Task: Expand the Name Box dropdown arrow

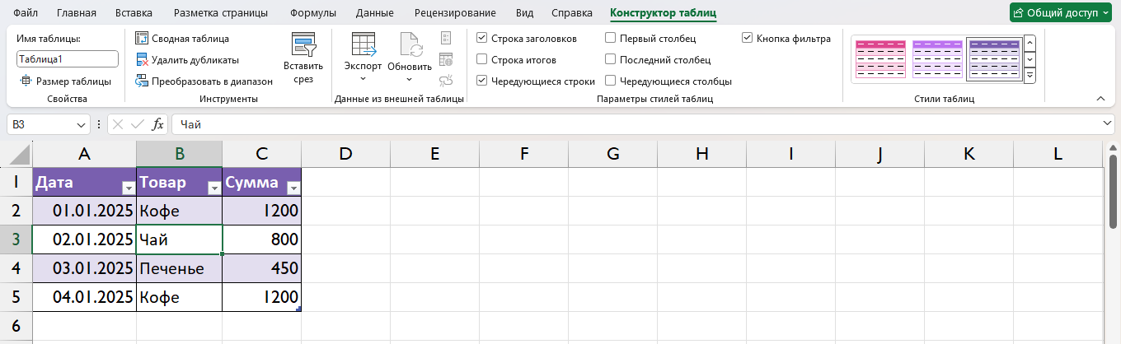Action: tap(81, 124)
